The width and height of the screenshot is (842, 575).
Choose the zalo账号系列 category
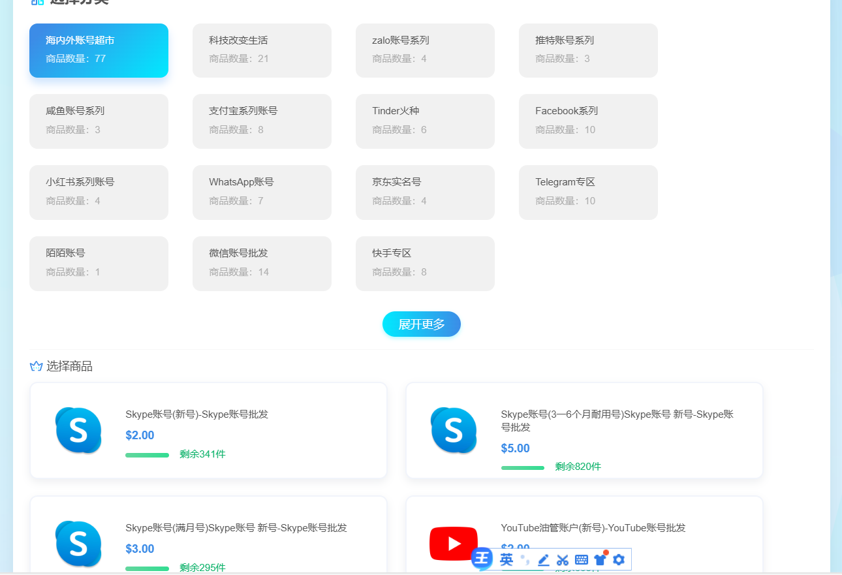[425, 50]
